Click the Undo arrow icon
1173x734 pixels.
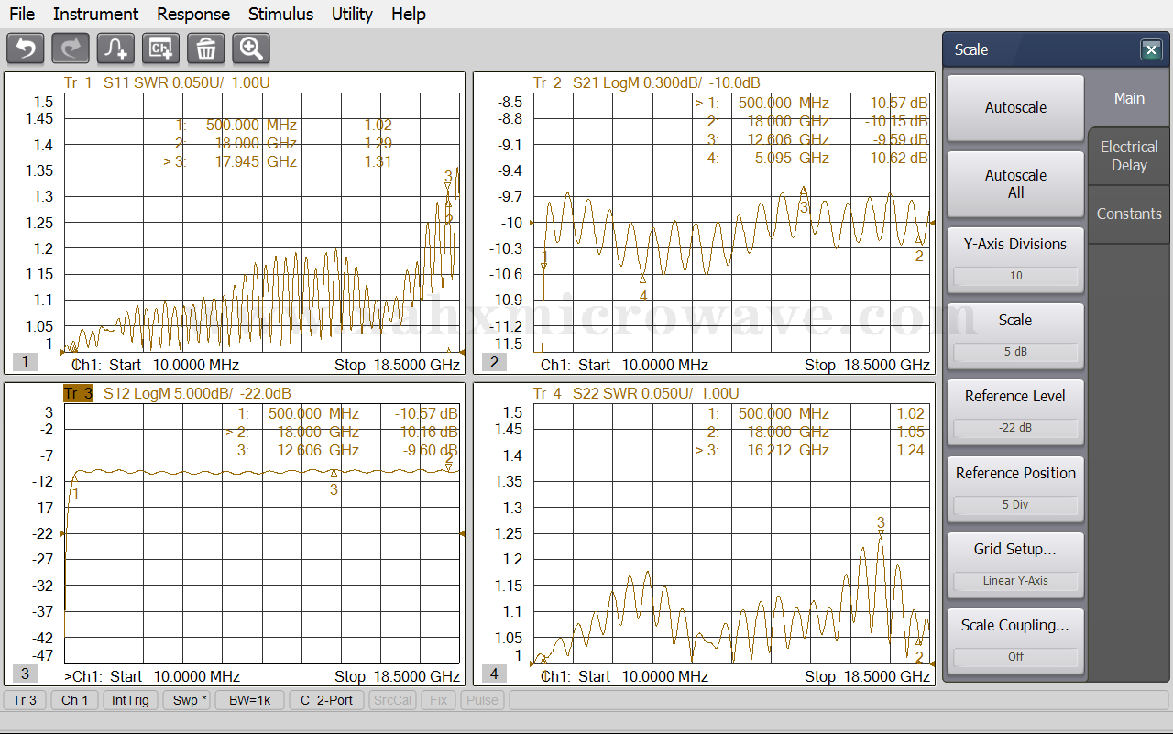(x=26, y=49)
